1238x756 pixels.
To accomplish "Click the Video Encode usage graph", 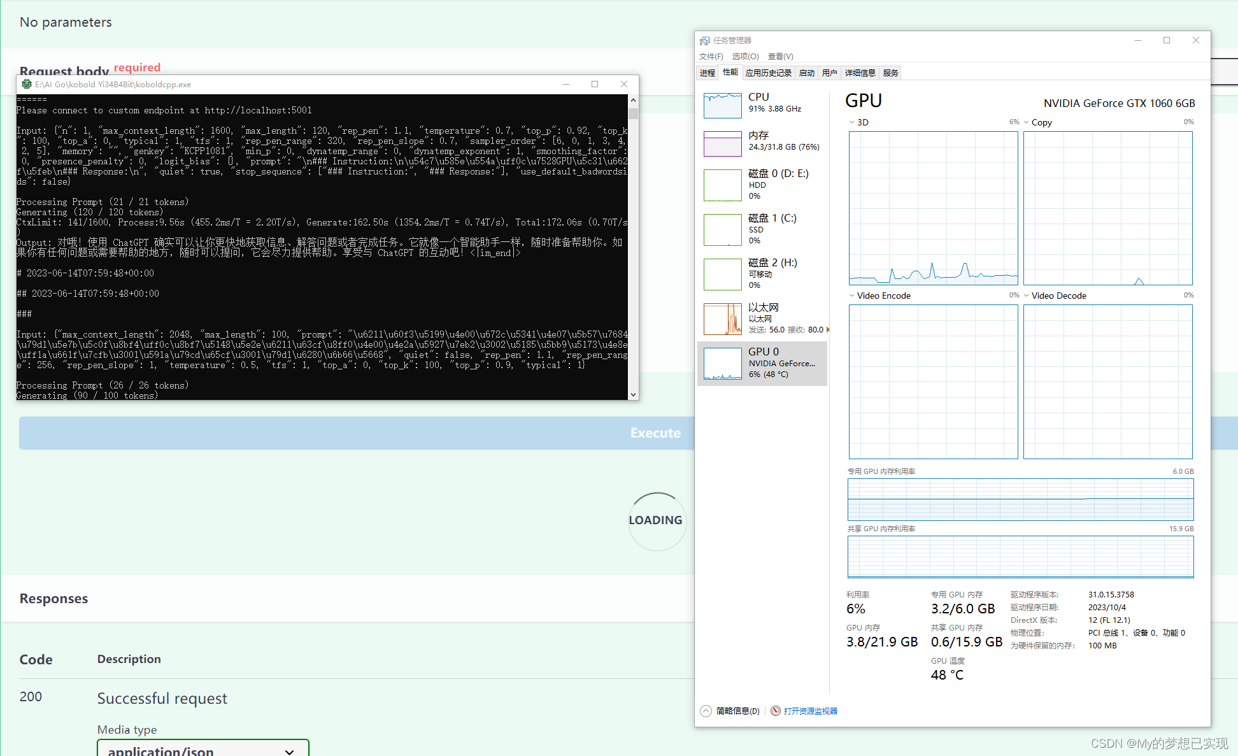I will (x=933, y=382).
